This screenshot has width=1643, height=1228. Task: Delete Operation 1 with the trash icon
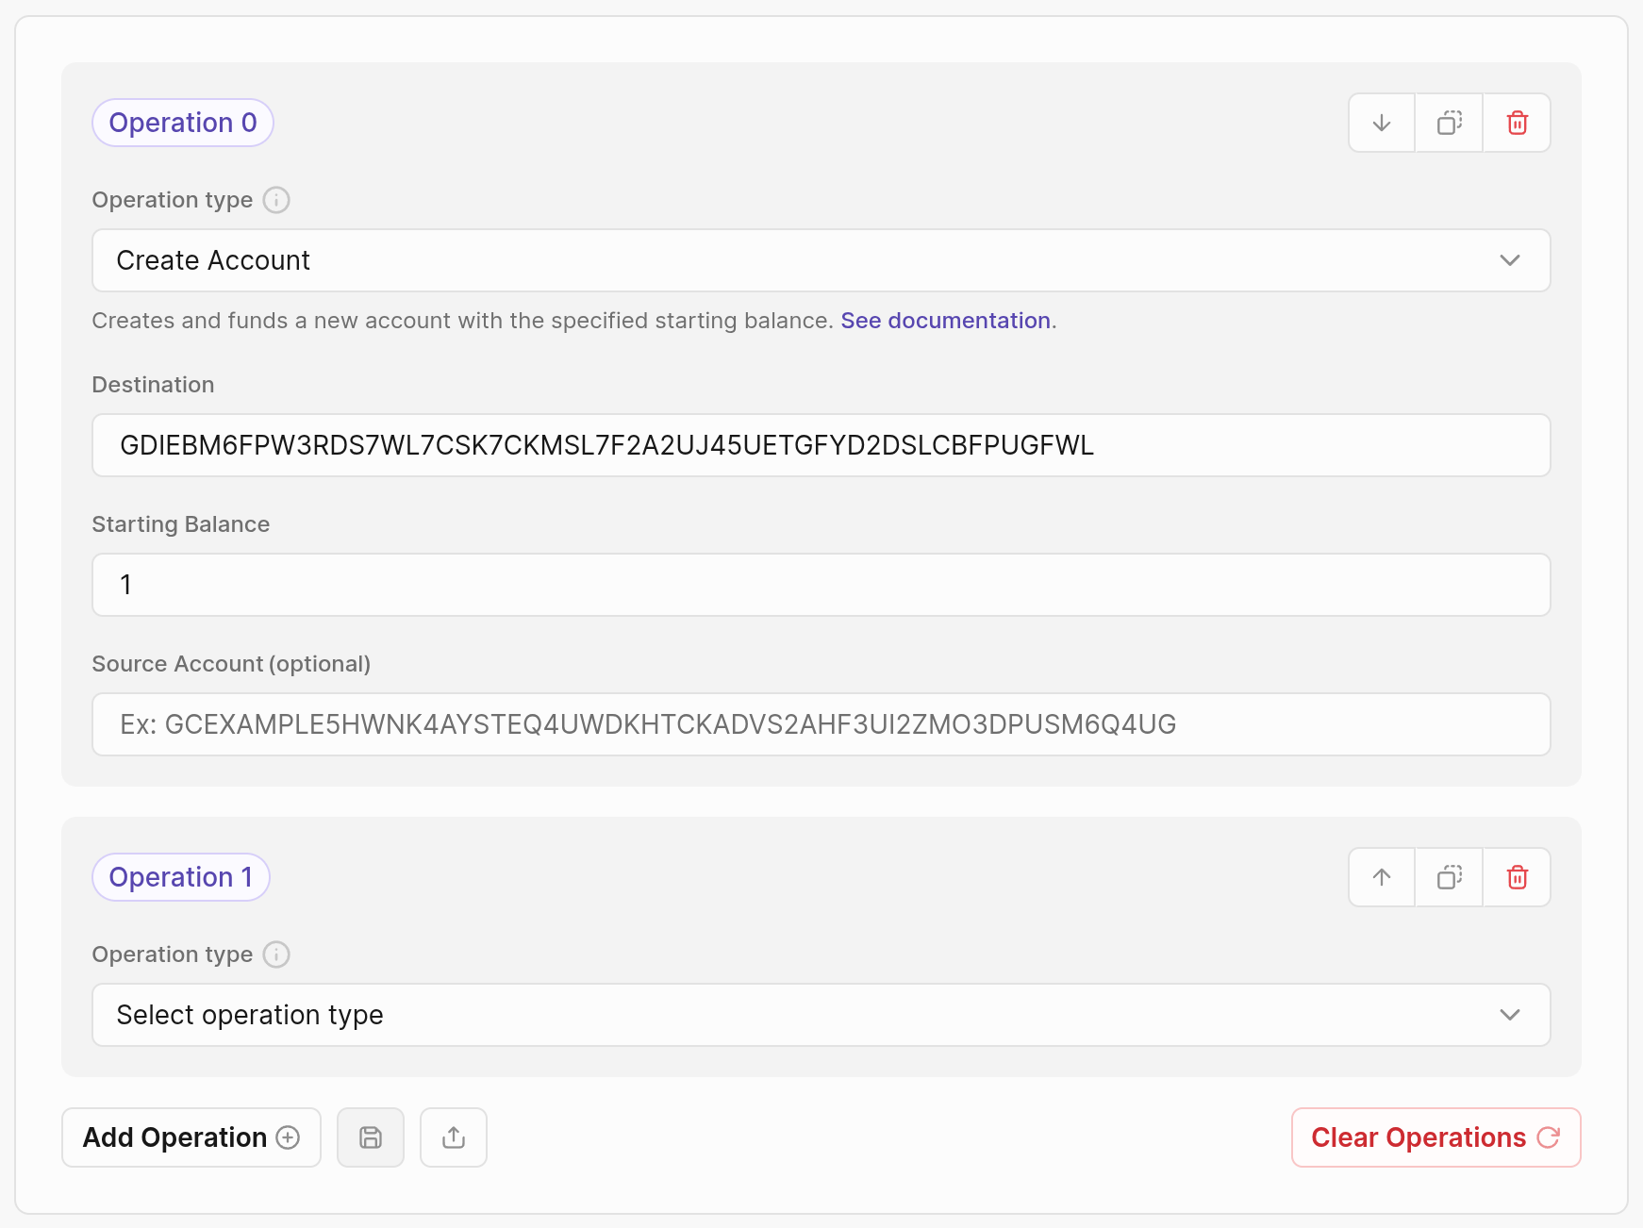click(x=1517, y=877)
